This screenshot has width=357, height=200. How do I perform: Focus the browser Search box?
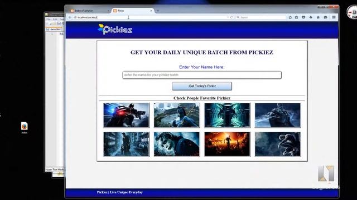tap(260, 17)
